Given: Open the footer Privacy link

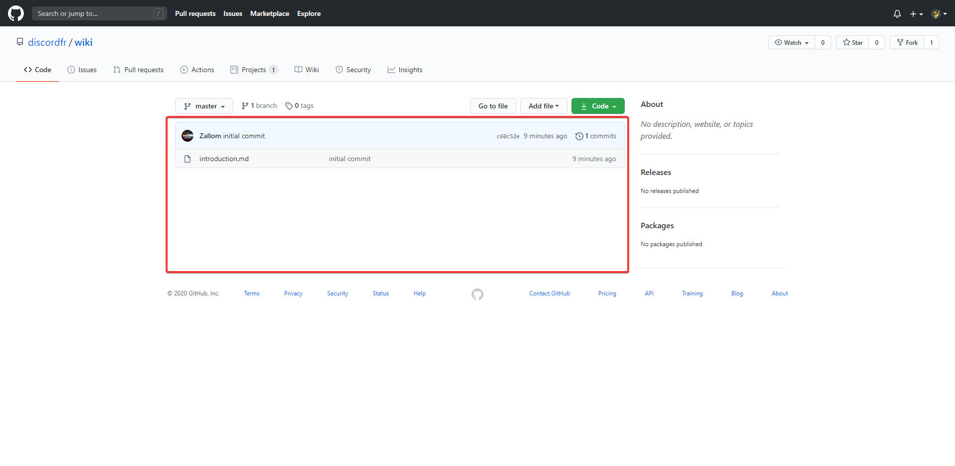Looking at the screenshot, I should tap(293, 293).
